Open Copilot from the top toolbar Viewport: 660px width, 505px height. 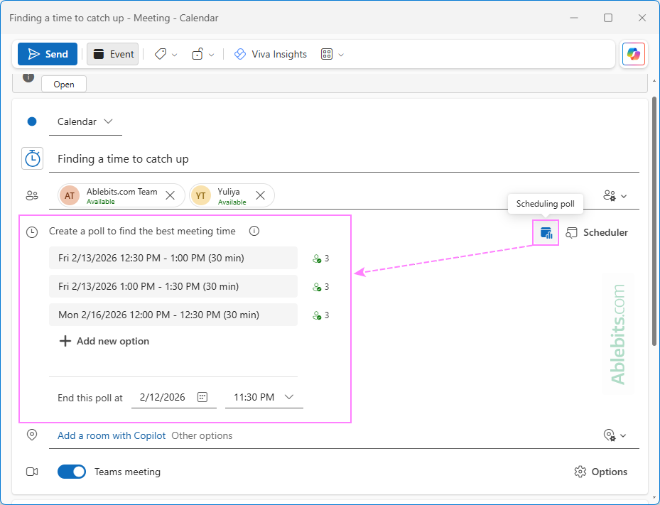[633, 54]
